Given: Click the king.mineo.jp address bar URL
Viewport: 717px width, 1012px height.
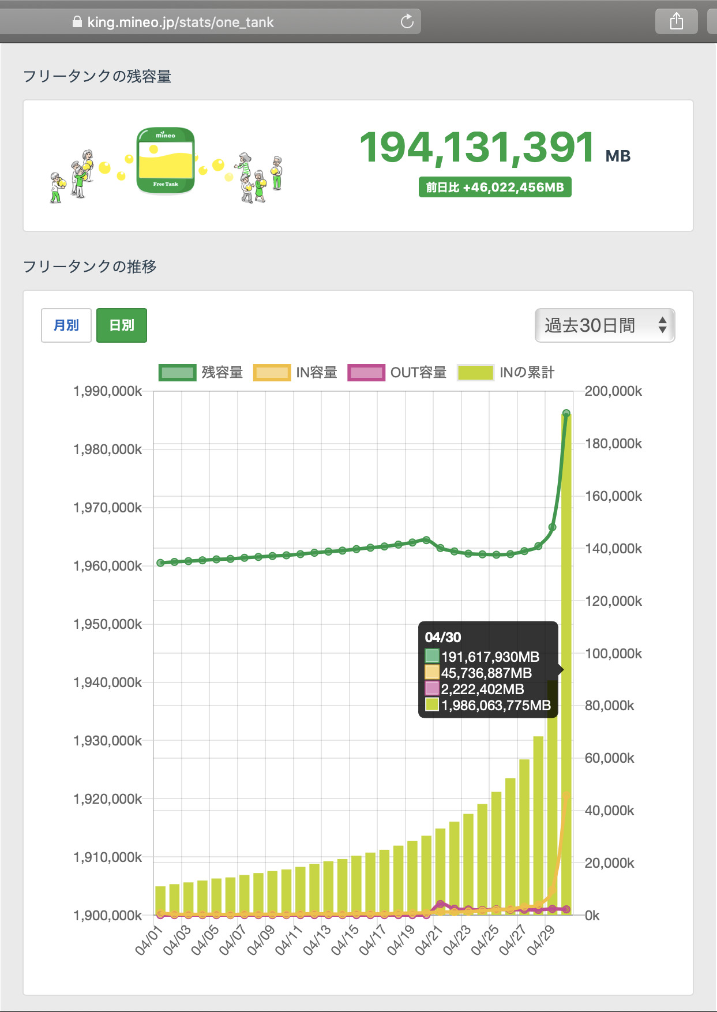Looking at the screenshot, I should click(181, 23).
